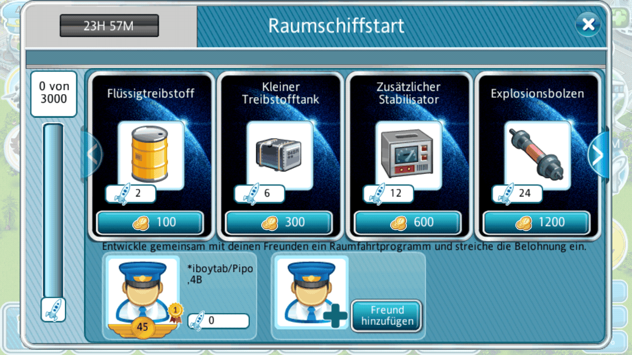Select the Explosionsbolzen bolt icon
632x355 pixels.
tap(537, 154)
